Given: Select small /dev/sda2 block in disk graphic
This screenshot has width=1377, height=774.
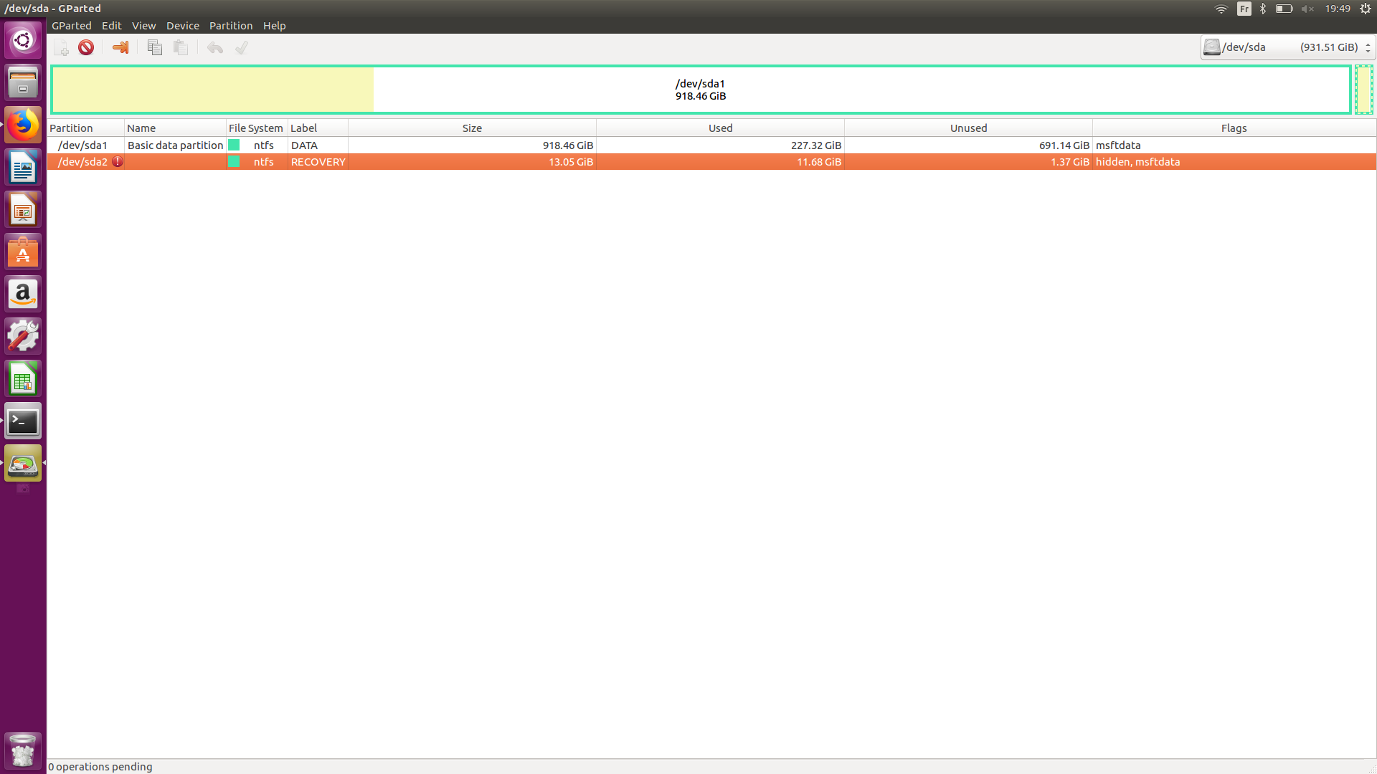Looking at the screenshot, I should (1363, 90).
